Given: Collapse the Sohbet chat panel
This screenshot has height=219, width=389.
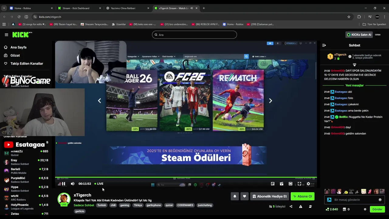Looking at the screenshot, I should 324,45.
